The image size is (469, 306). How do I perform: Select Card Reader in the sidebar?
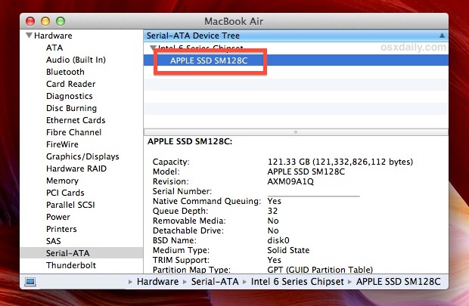click(71, 84)
